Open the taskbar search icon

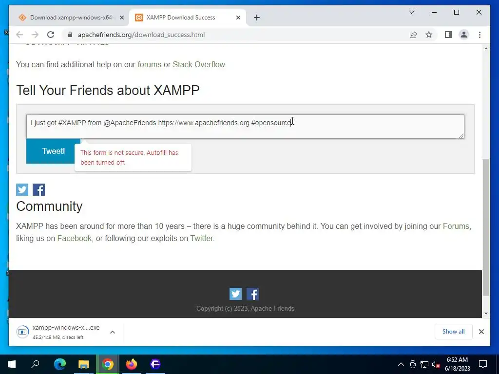point(35,364)
